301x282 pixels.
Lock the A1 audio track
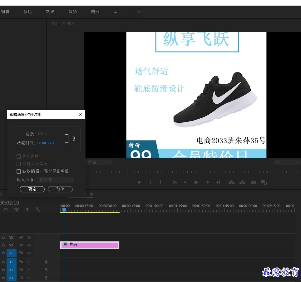click(3, 262)
